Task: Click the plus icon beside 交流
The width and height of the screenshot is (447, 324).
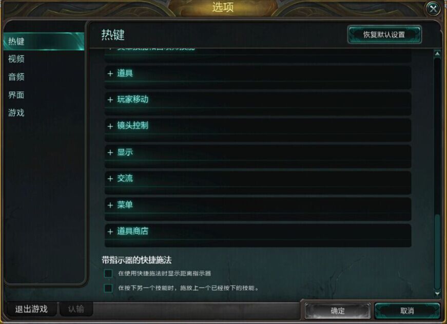Action: [110, 179]
